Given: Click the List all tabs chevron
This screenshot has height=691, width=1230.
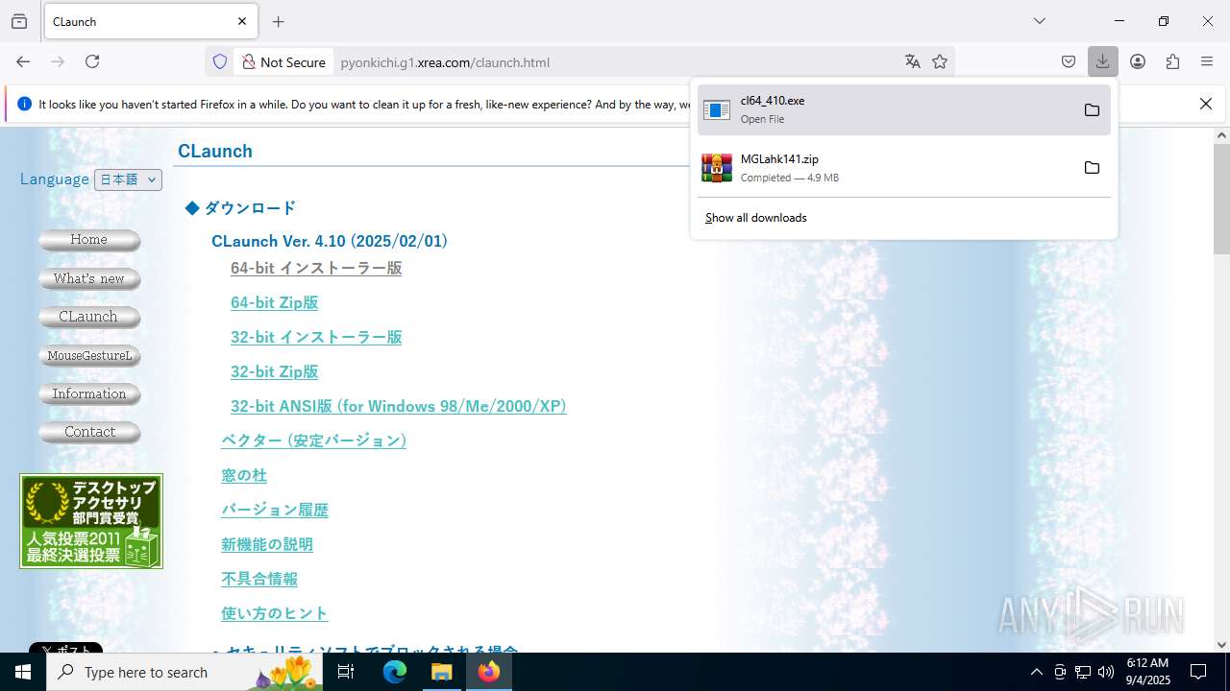Looking at the screenshot, I should 1040,21.
